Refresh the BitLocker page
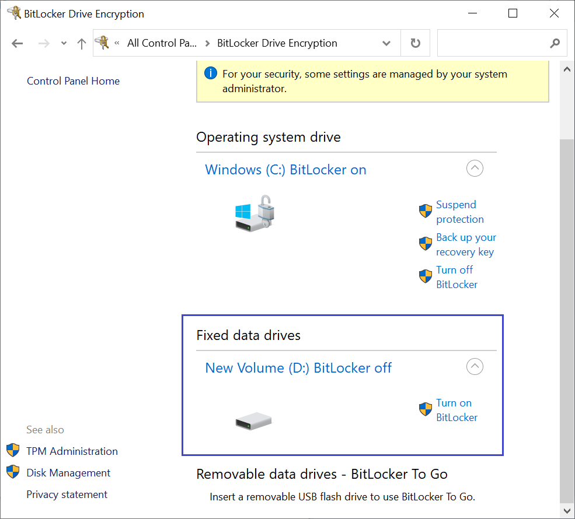Viewport: 575px width, 519px height. [x=415, y=43]
